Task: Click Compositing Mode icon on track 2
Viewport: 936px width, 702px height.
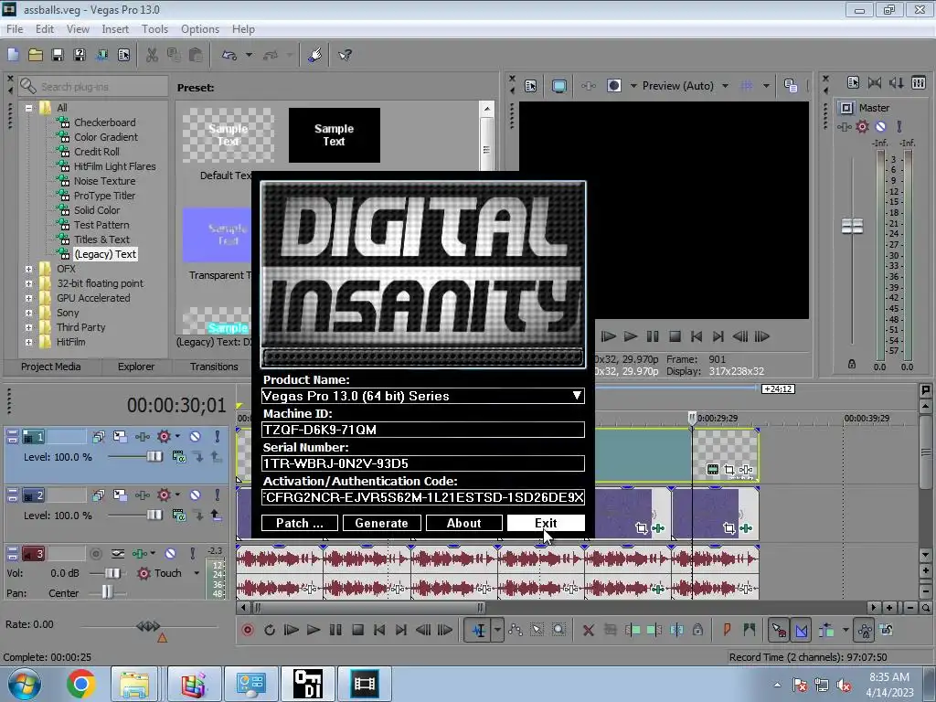Action: (178, 516)
